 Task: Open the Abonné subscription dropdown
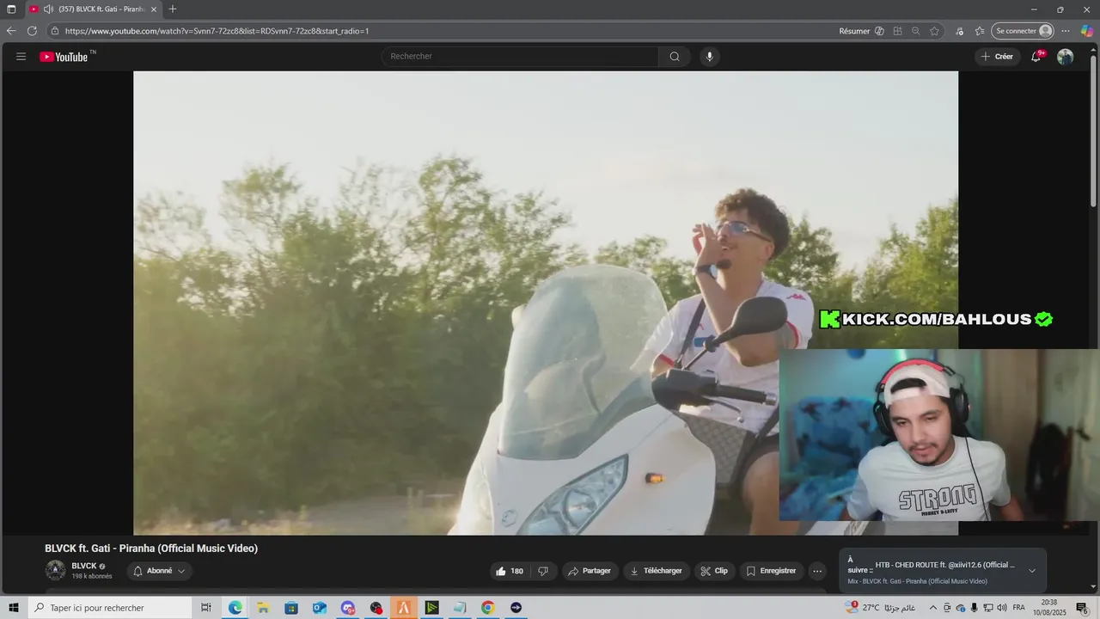coord(160,571)
